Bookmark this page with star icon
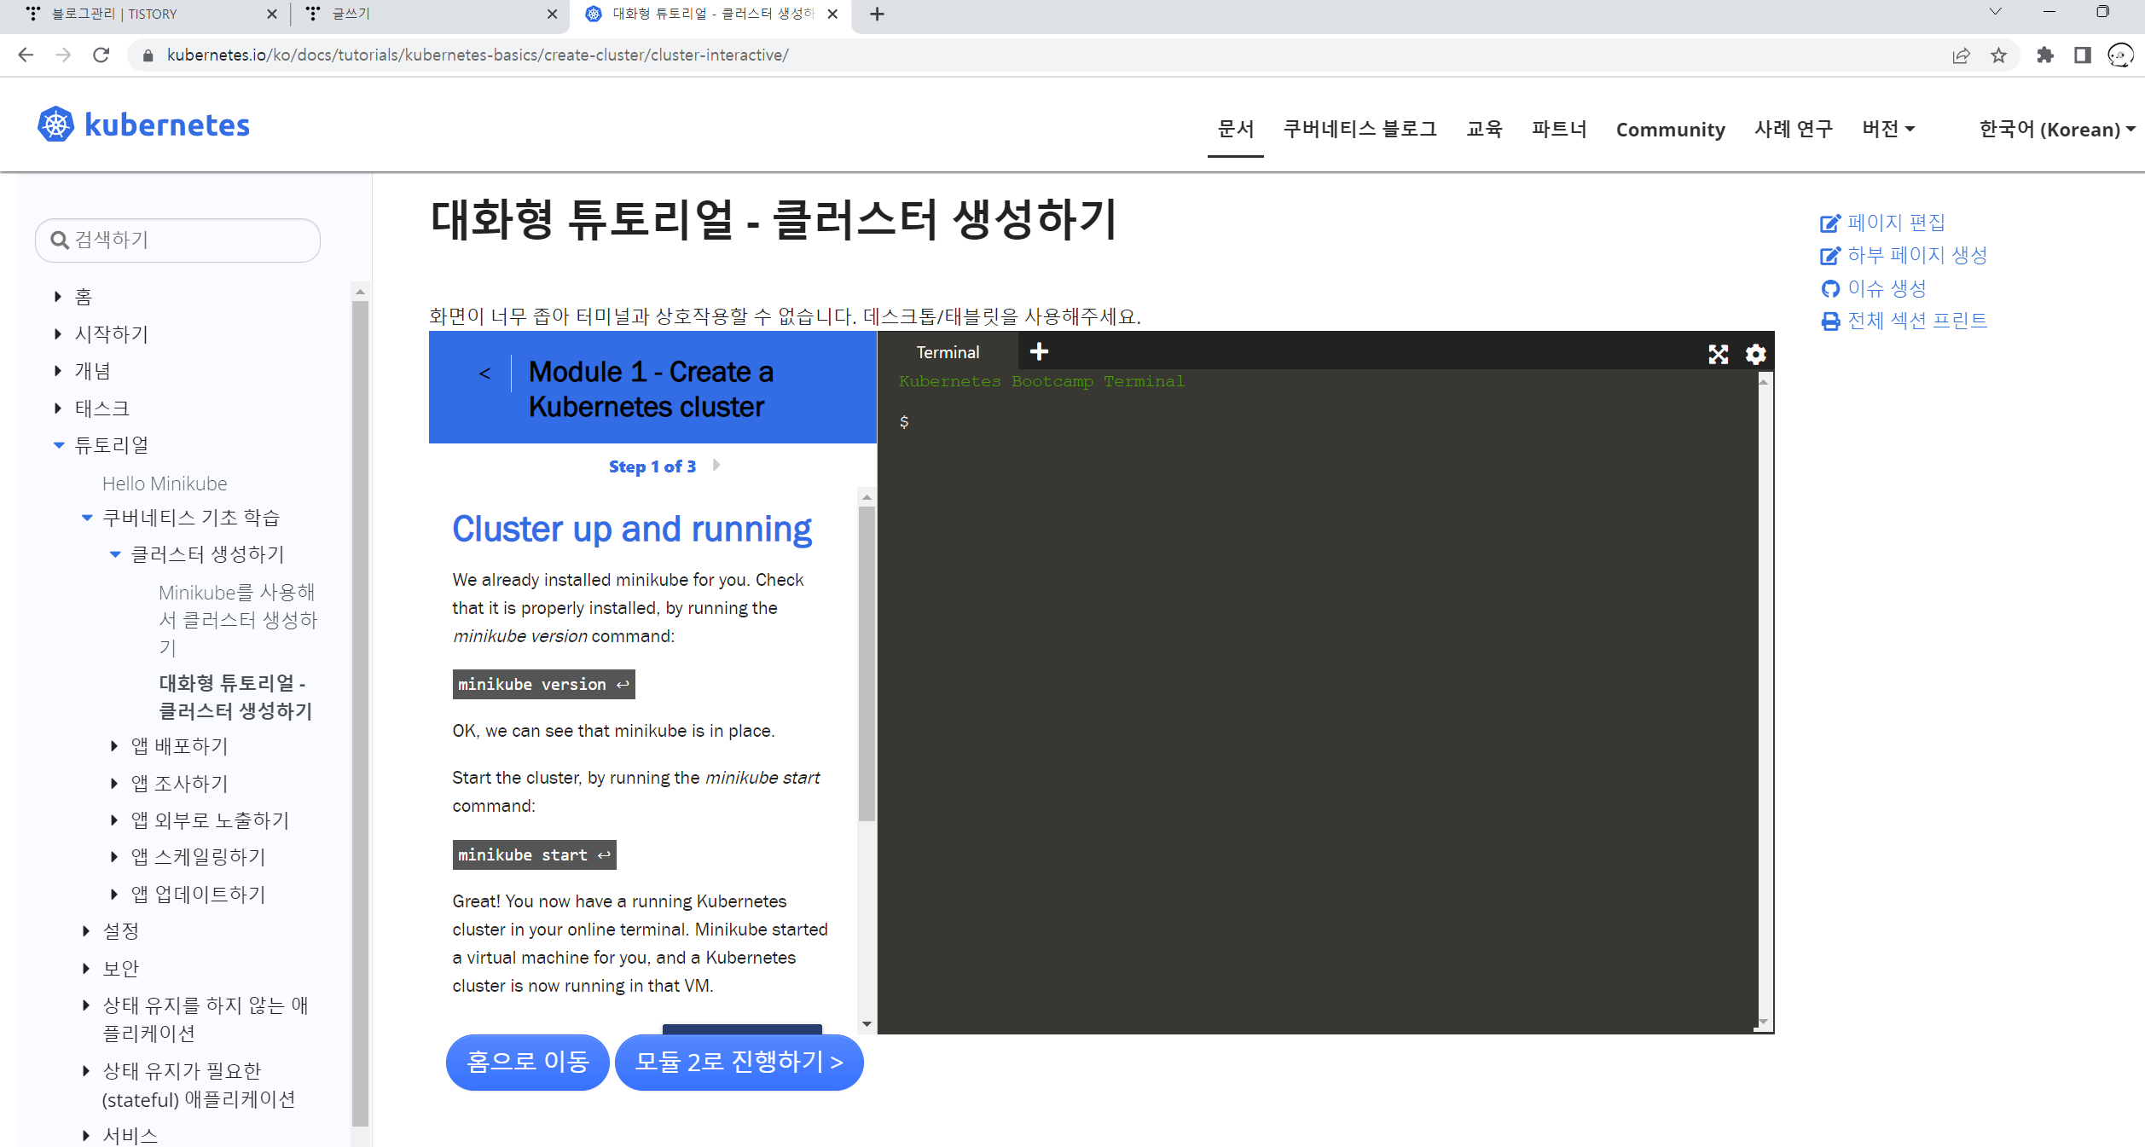 point(1998,55)
